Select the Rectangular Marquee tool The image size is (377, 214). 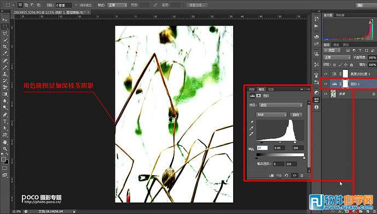[5, 27]
